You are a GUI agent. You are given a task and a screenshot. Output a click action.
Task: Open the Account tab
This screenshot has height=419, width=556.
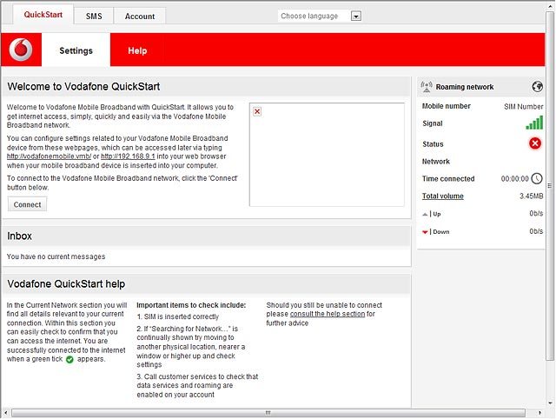click(x=140, y=17)
